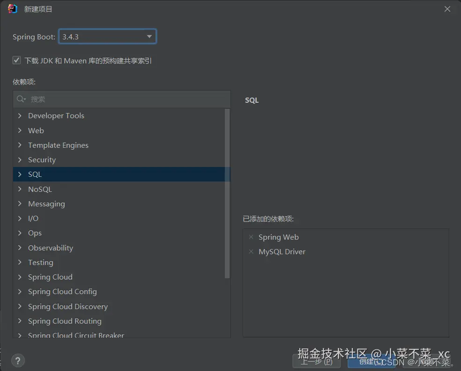Screen dimensions: 461x371
Task: Select the Testing row label
Action: click(41, 262)
